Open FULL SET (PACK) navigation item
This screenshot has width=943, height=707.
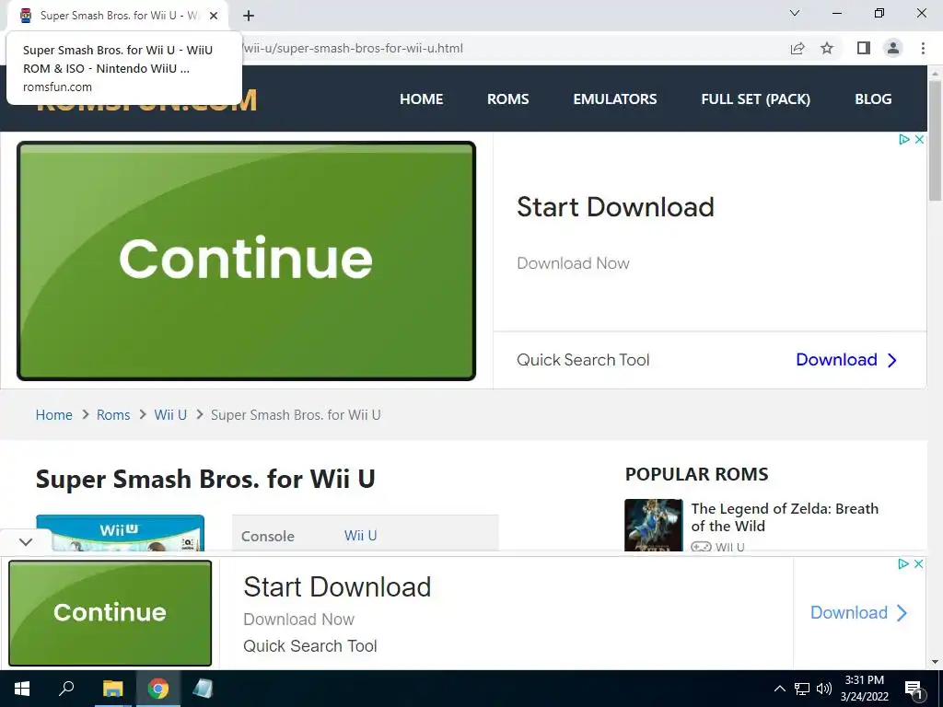pos(755,99)
